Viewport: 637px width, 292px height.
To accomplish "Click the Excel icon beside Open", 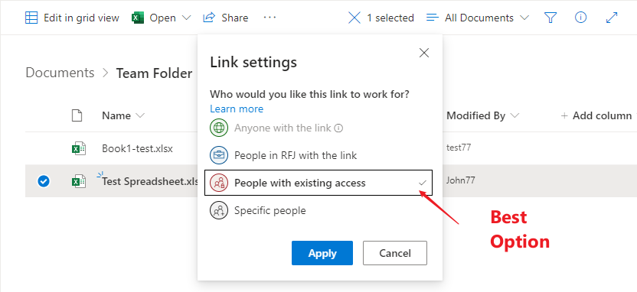I will click(x=138, y=18).
